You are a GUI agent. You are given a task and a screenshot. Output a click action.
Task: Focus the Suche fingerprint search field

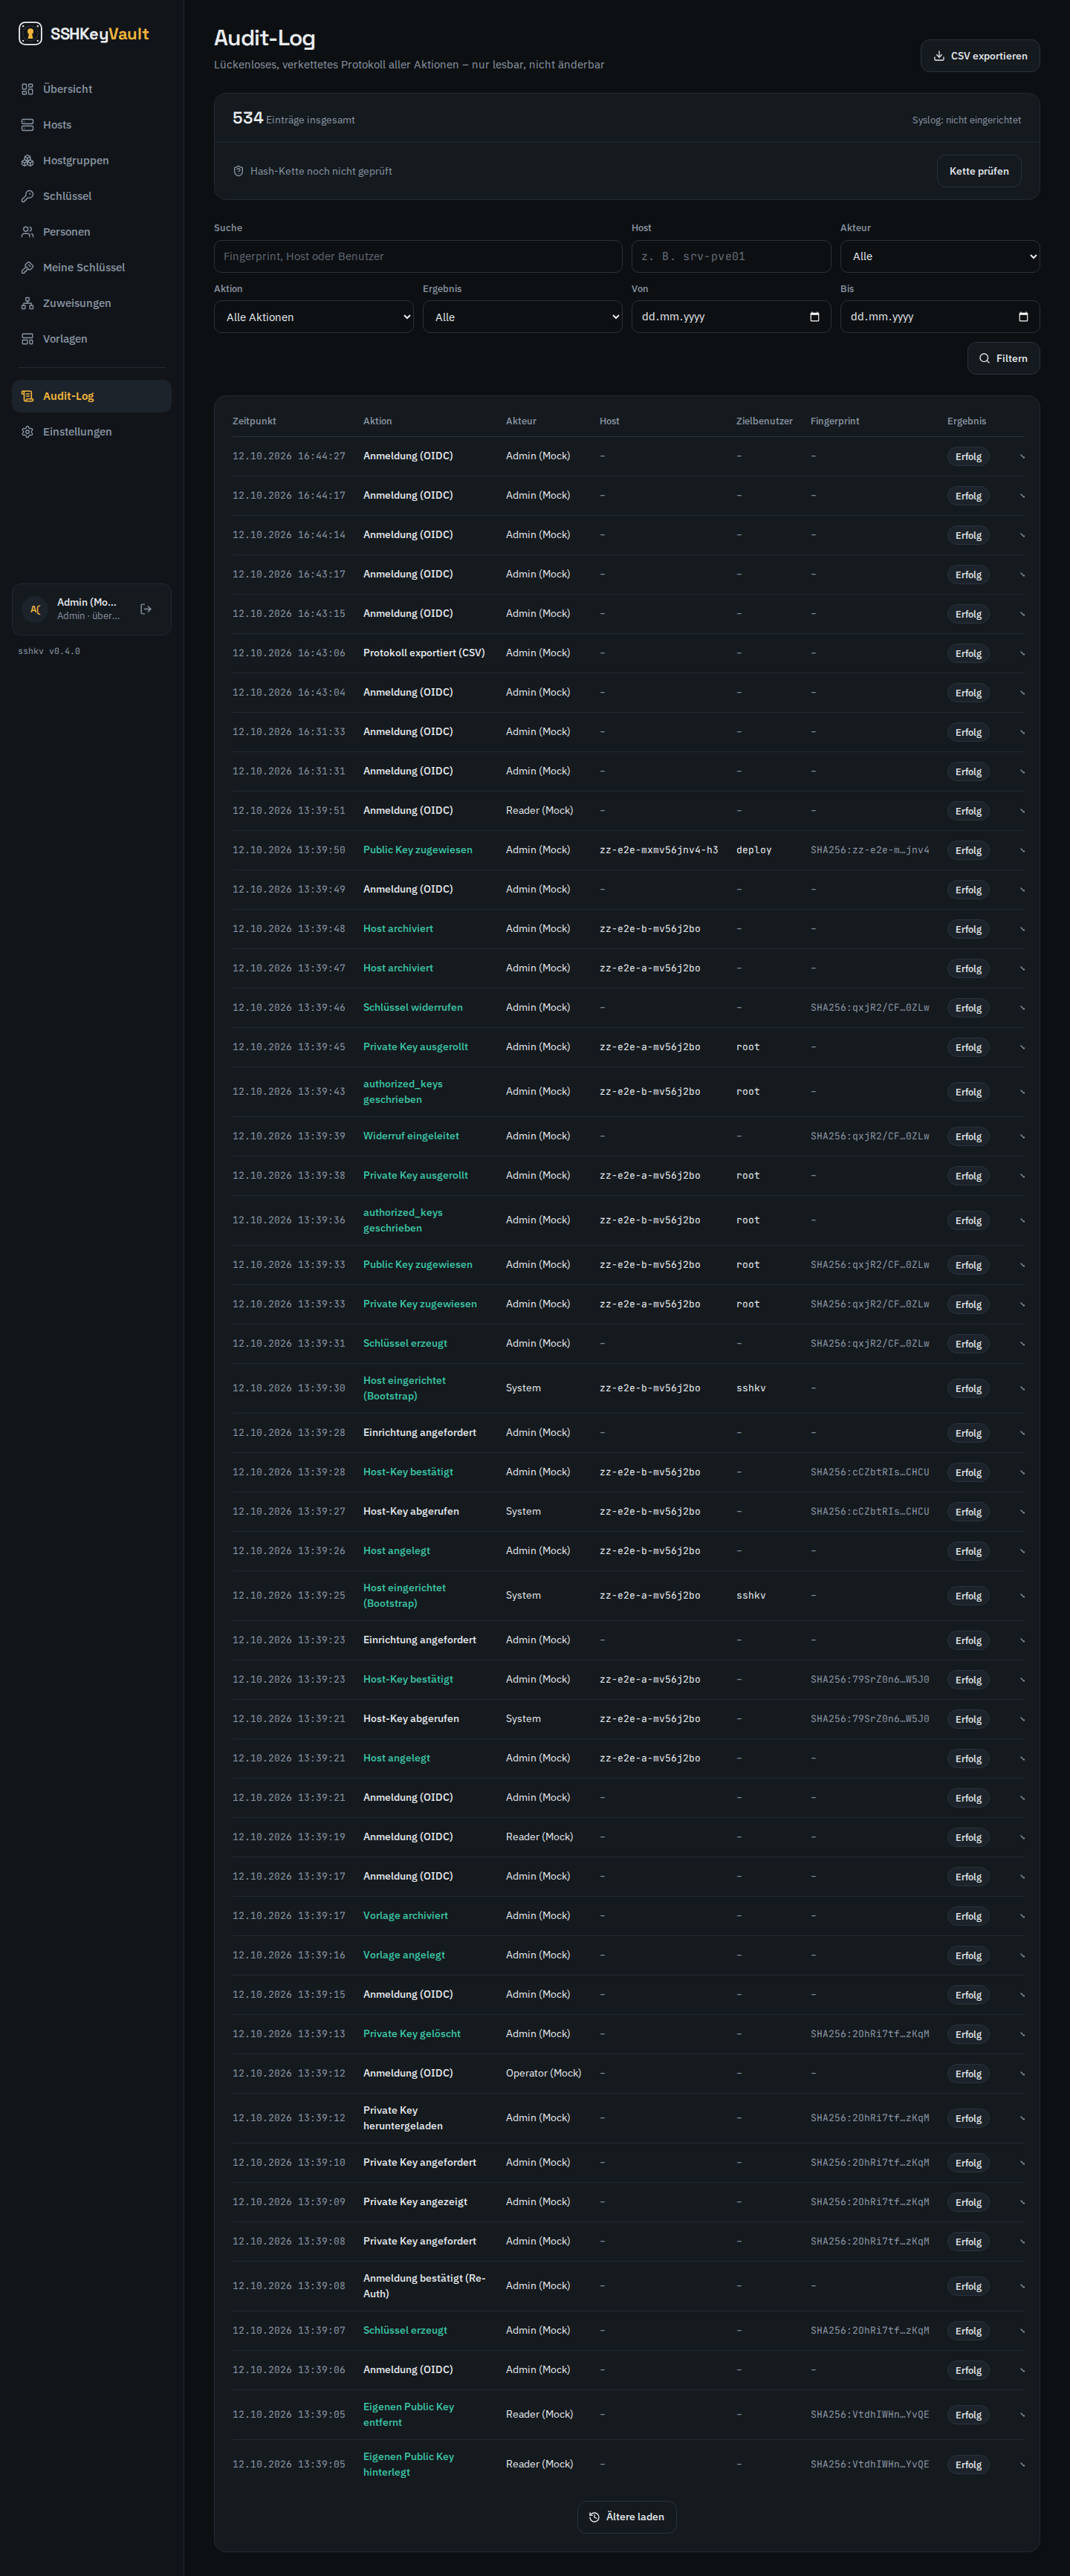(418, 256)
